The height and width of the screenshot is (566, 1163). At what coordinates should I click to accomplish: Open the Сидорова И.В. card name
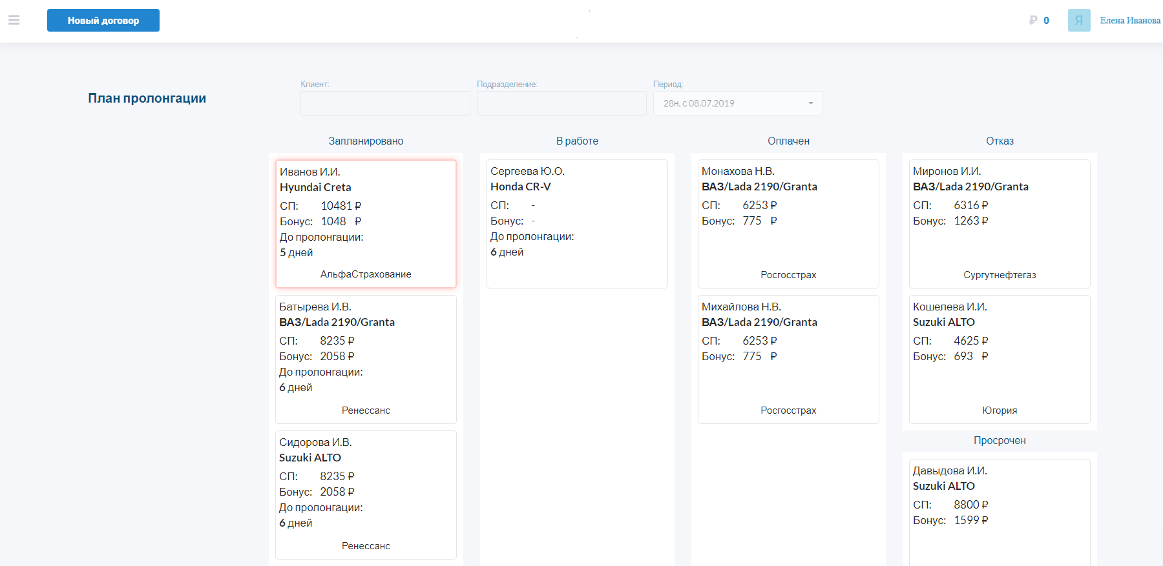[x=315, y=442]
